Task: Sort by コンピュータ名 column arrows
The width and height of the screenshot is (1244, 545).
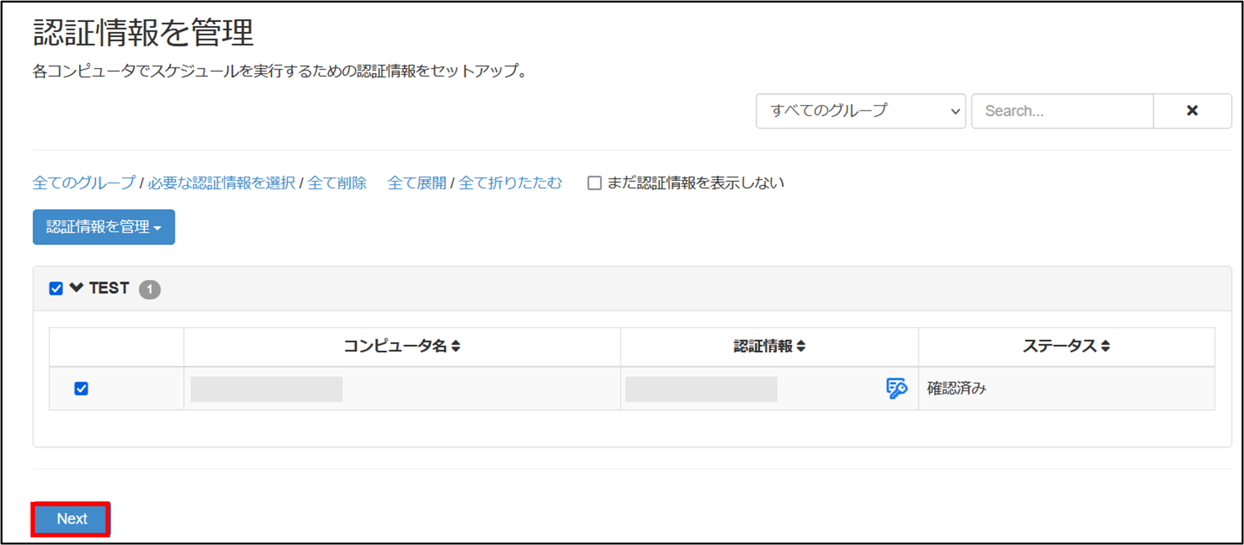Action: [456, 346]
